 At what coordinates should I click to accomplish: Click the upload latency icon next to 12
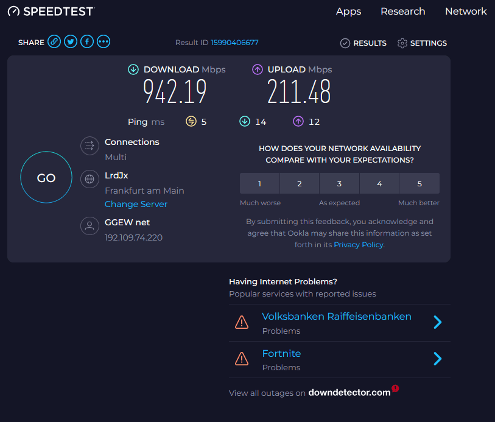point(298,121)
